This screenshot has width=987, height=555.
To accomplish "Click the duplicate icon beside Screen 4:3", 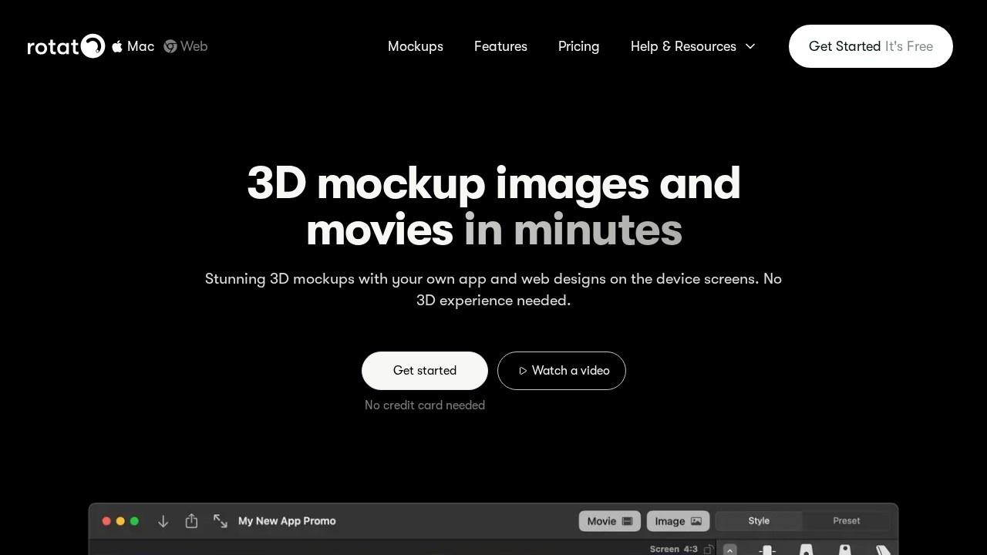I will click(x=708, y=549).
